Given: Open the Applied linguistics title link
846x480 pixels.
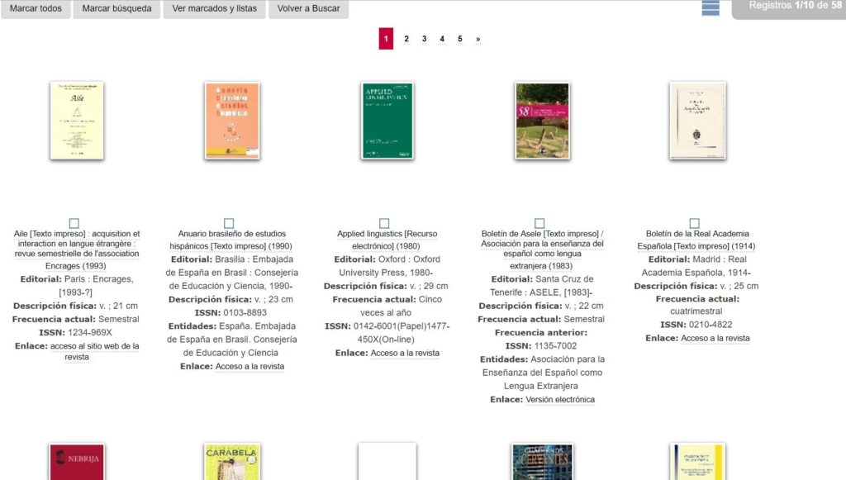Looking at the screenshot, I should point(384,240).
